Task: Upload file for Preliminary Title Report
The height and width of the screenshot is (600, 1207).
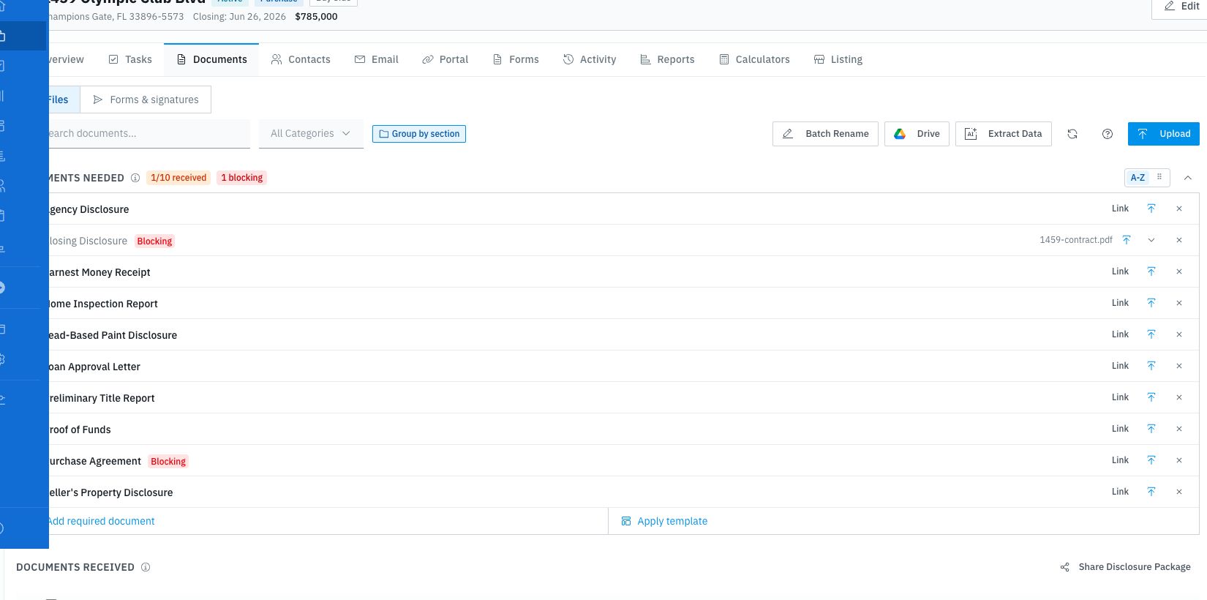Action: click(1151, 397)
